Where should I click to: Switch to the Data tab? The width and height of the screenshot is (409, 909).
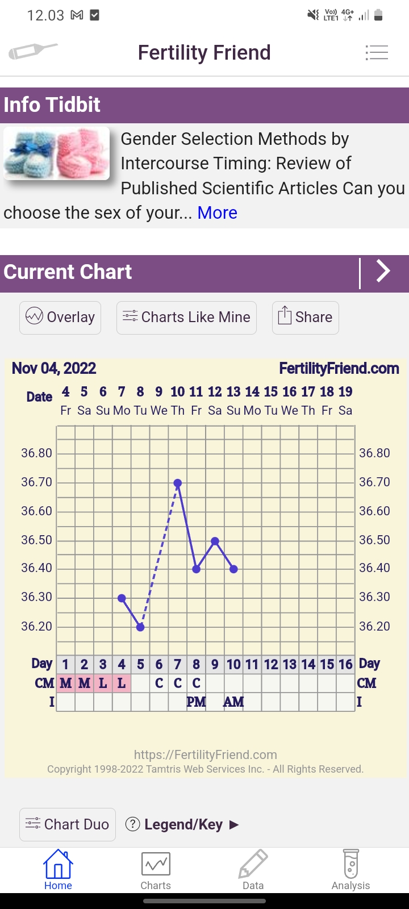click(x=253, y=870)
